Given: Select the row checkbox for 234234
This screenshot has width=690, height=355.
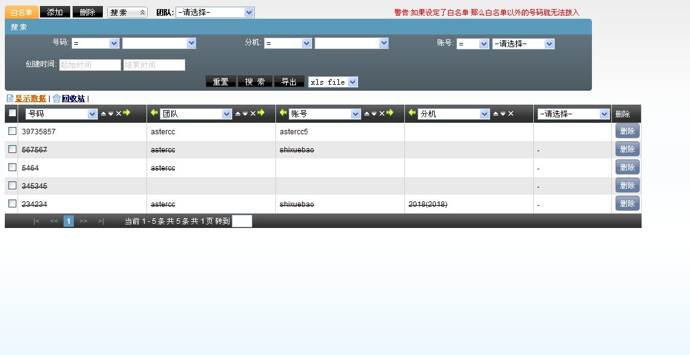Looking at the screenshot, I should [x=12, y=204].
